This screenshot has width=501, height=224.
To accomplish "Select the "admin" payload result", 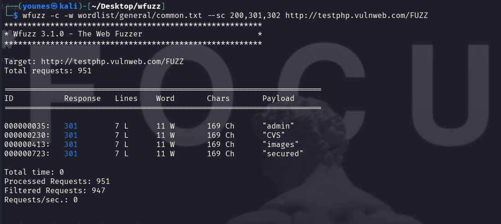I will pos(278,126).
